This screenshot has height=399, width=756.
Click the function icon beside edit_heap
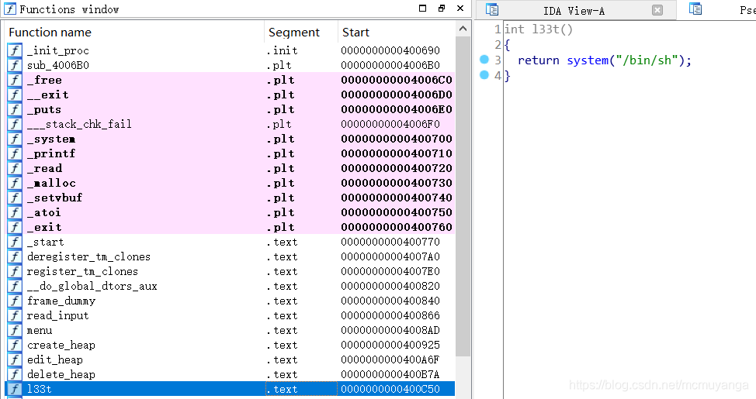coord(15,359)
